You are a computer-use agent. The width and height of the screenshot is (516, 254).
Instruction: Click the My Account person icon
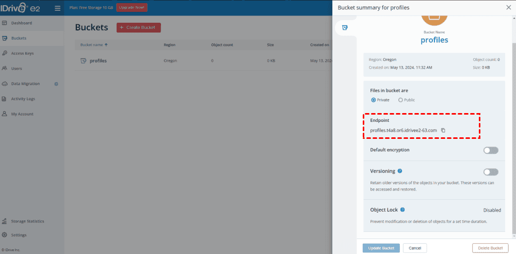point(5,114)
